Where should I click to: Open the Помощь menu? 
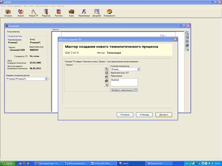pos(60,6)
